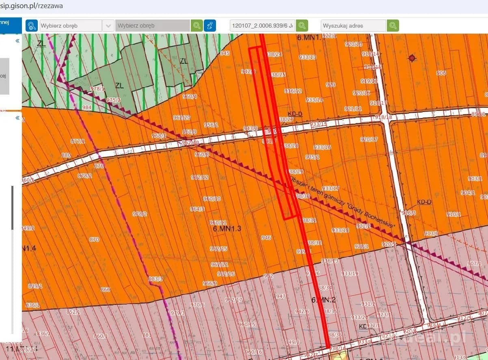Click the greyed second Wybierz obręb field
This screenshot has height=360, width=488.
[153, 26]
